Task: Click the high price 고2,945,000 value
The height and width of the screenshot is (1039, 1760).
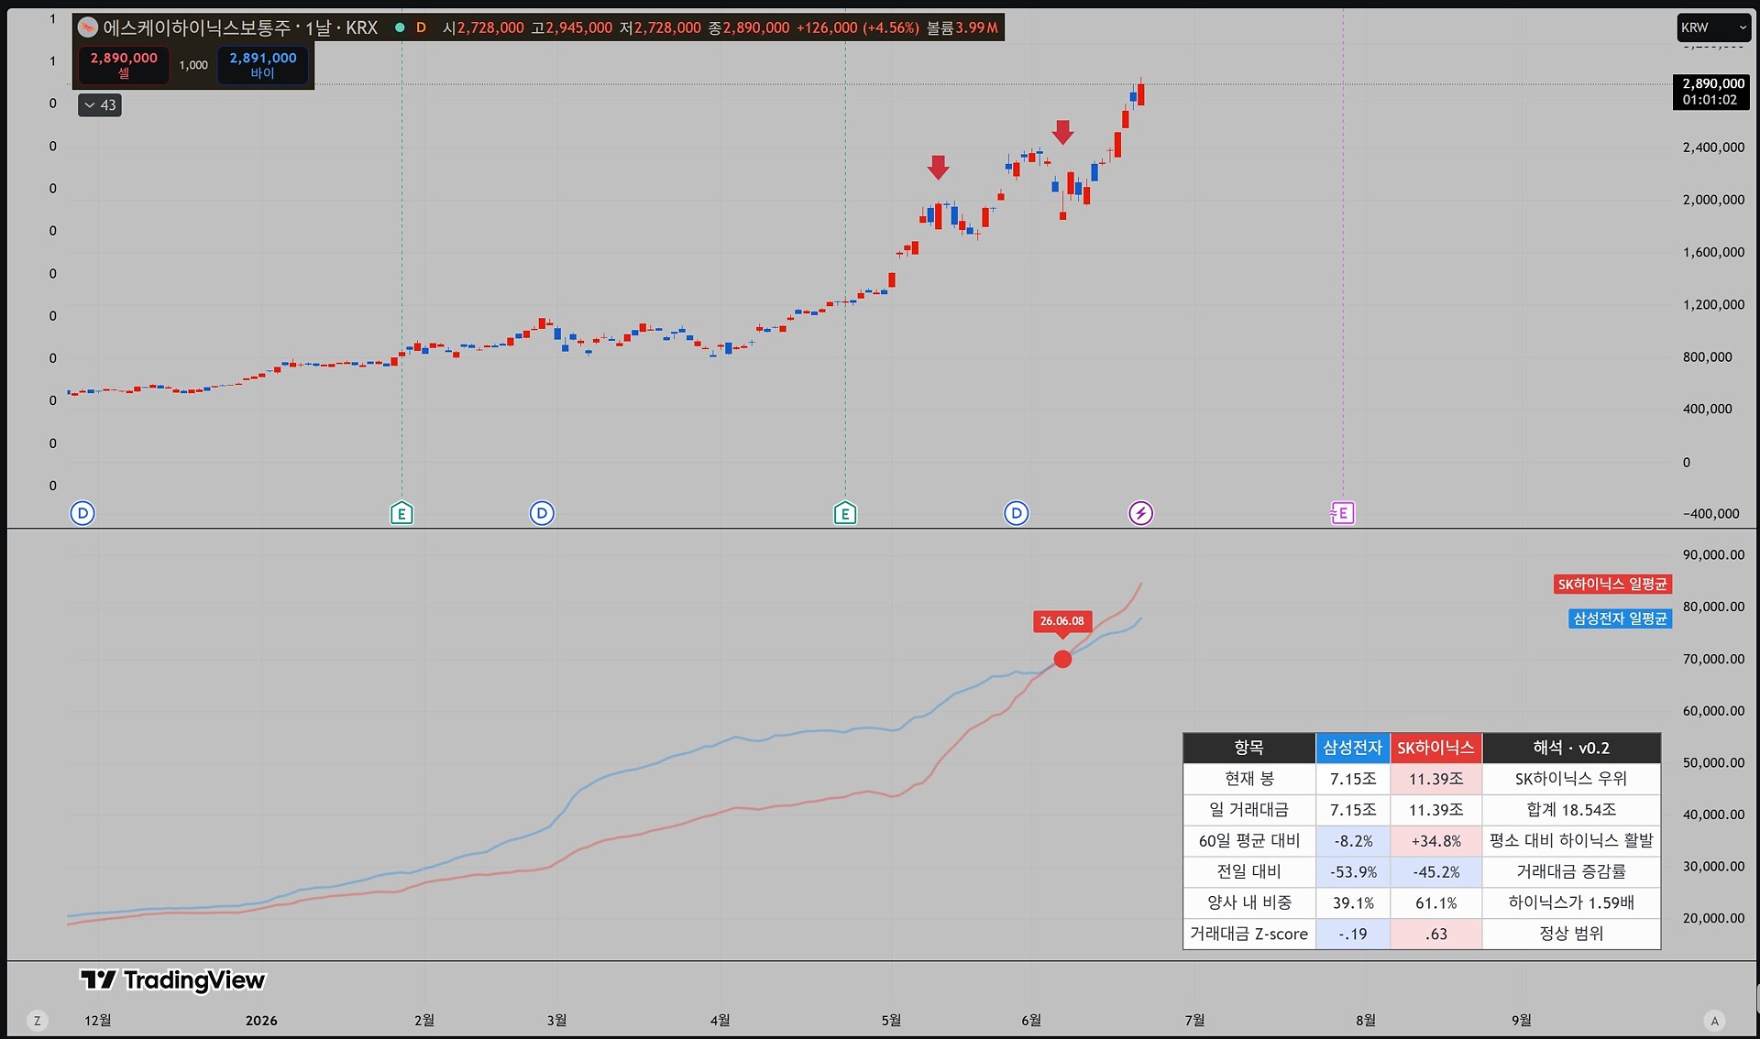Action: 571,27
